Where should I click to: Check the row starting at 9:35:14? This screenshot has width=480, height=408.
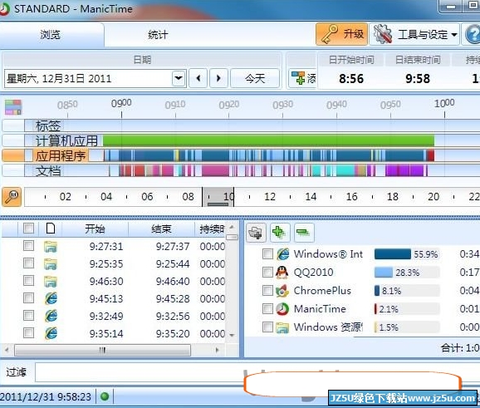[29, 333]
